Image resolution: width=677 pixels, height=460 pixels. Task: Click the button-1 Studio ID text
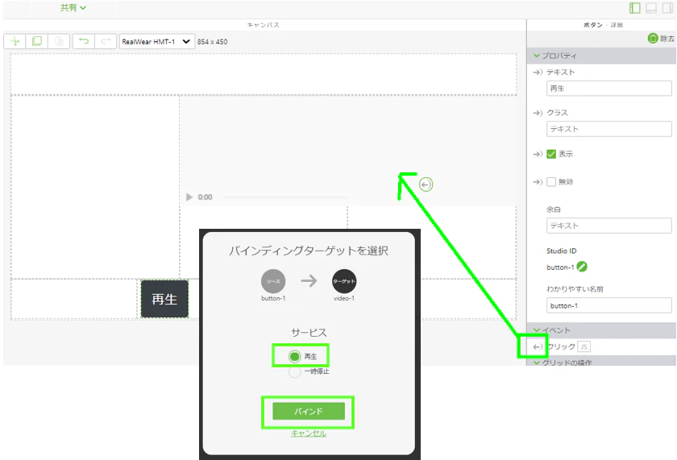click(560, 267)
